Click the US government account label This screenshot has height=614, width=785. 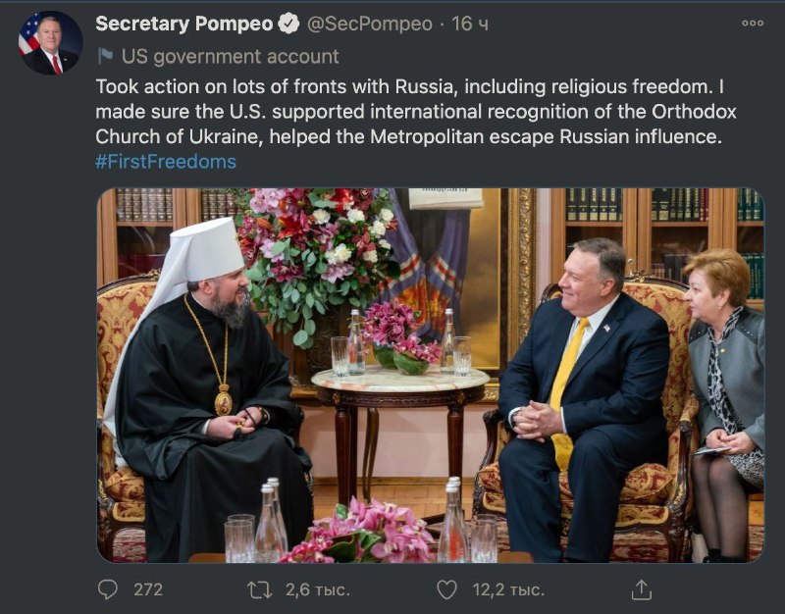(x=231, y=57)
